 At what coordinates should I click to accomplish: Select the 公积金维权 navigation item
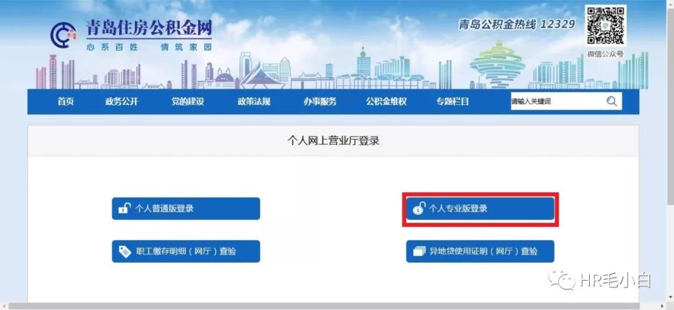click(x=386, y=102)
